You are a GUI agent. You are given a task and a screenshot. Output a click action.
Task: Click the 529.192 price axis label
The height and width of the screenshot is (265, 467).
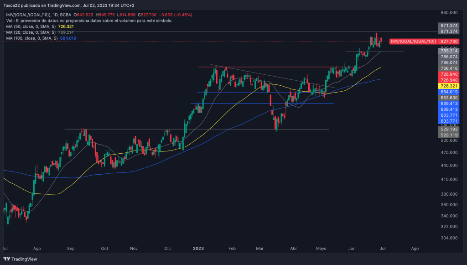tap(448, 130)
